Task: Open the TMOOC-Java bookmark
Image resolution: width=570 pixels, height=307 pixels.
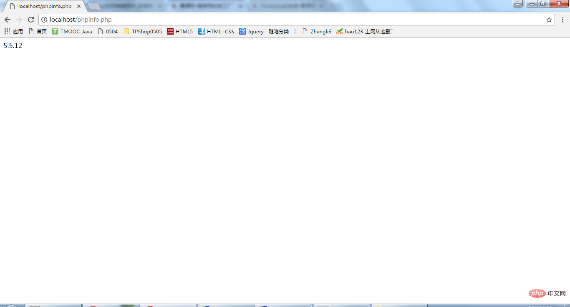Action: [72, 31]
